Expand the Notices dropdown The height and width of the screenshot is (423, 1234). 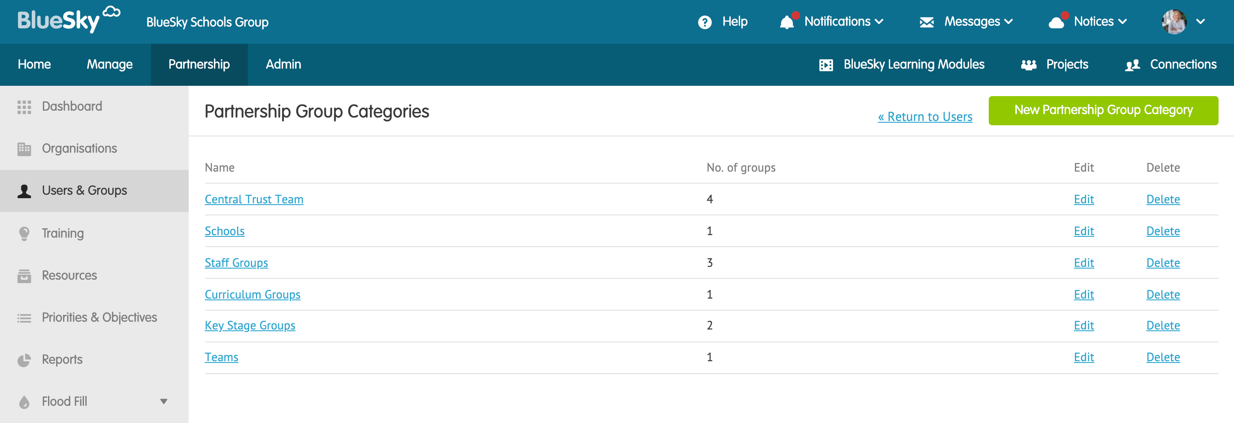pos(1123,21)
